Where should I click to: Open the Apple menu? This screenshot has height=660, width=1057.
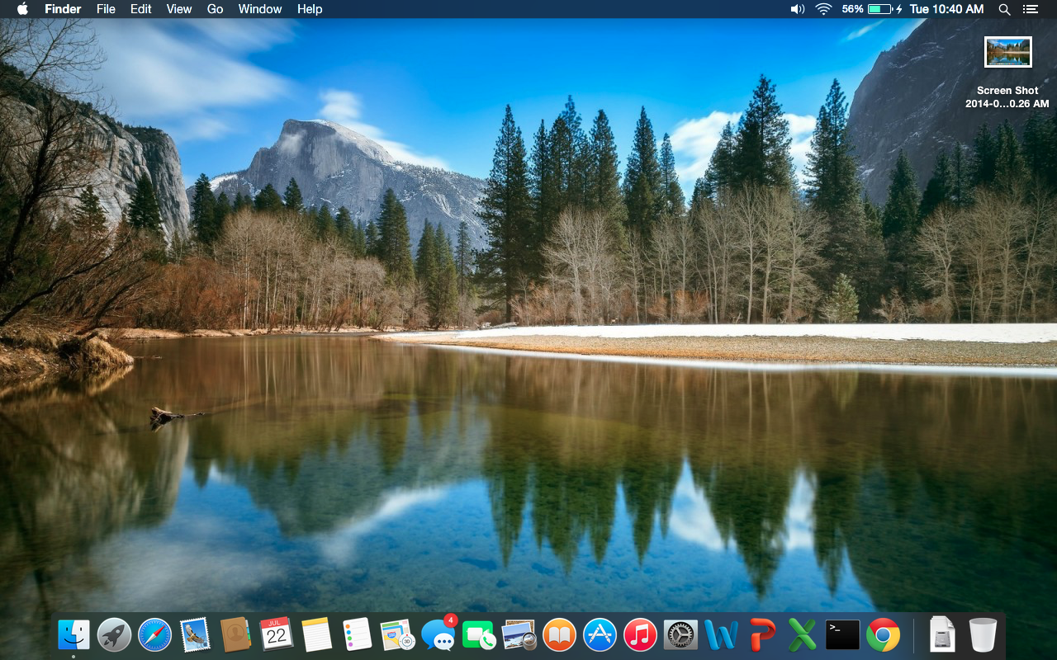coord(22,9)
